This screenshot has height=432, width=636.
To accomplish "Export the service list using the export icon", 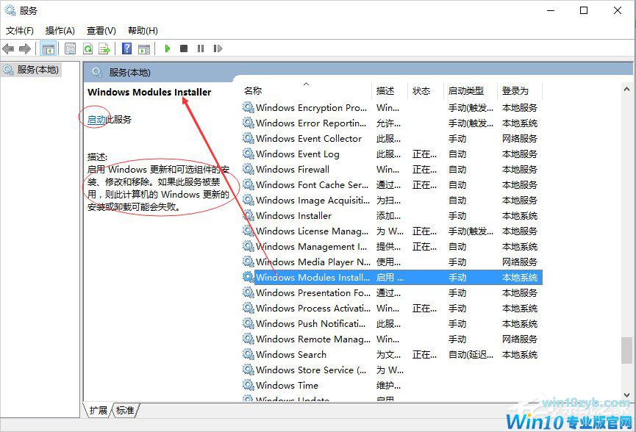I will click(x=105, y=48).
